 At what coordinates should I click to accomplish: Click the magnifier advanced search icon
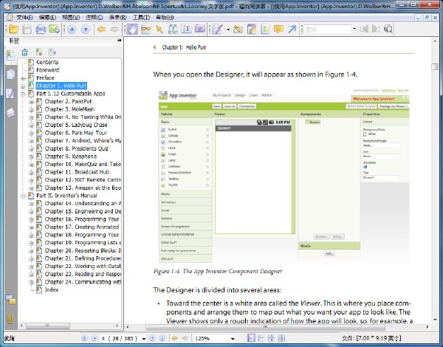(388, 29)
